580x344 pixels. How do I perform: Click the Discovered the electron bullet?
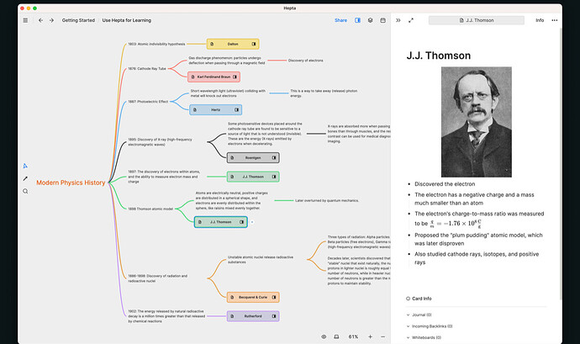pyautogui.click(x=445, y=184)
